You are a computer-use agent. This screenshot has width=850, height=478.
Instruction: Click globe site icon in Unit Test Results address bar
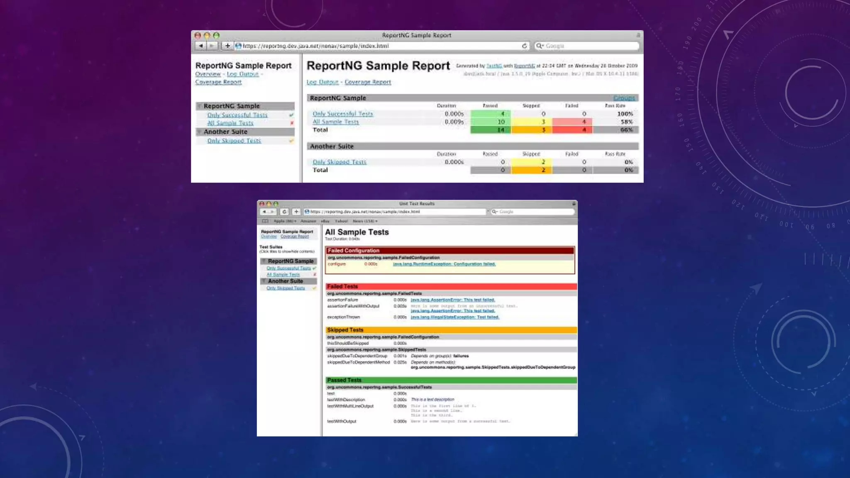click(307, 212)
